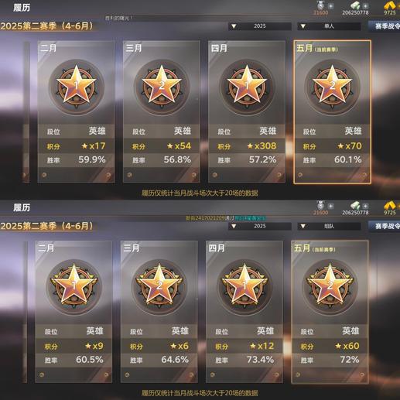Viewport: 400px width, 400px height.
Task: Open the 单人 mode dropdown
Action: [329, 26]
